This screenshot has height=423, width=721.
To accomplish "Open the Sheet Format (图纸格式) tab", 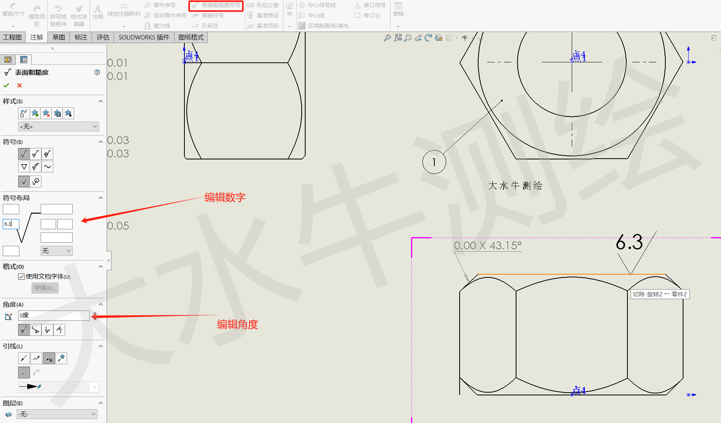I will coord(191,37).
